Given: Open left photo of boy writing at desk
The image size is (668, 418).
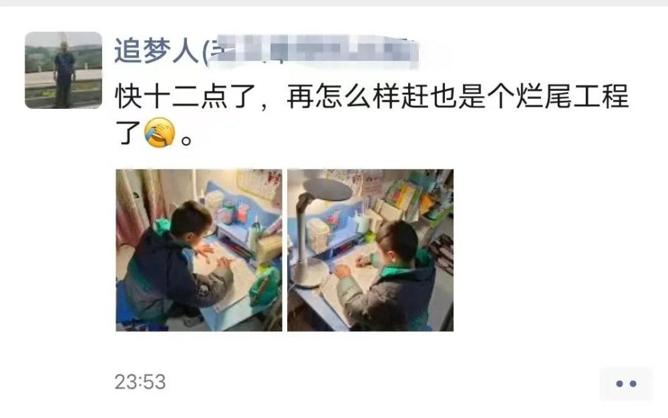Looking at the screenshot, I should (199, 250).
